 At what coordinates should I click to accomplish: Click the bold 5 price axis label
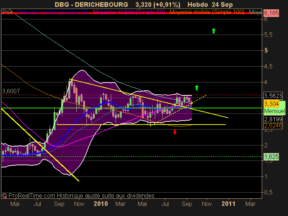266,50
